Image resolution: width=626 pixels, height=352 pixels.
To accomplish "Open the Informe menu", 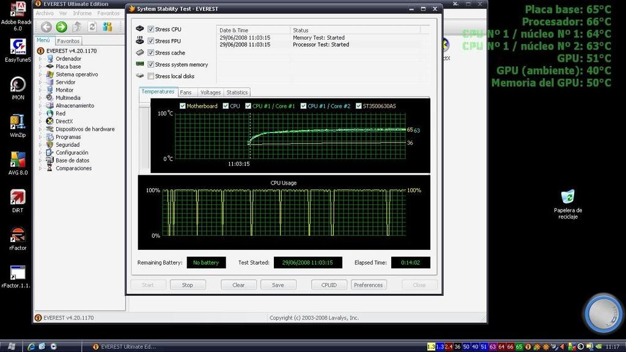I will (82, 13).
